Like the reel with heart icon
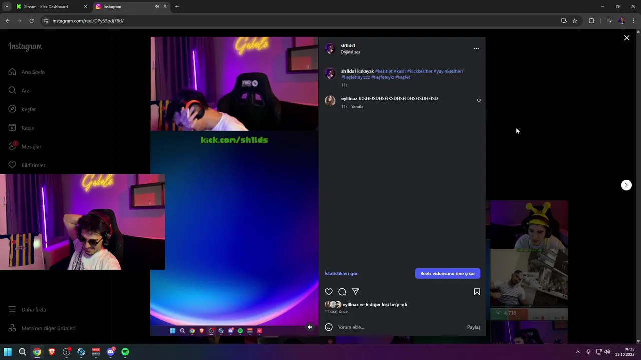 [329, 292]
